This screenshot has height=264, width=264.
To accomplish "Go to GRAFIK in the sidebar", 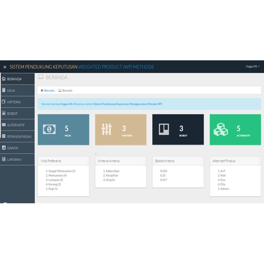I will tap(17, 148).
